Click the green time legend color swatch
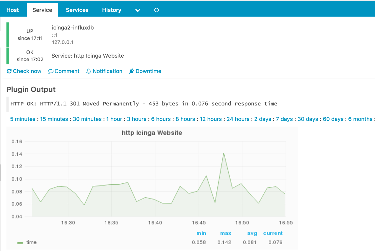The height and width of the screenshot is (251, 375). tap(20, 243)
